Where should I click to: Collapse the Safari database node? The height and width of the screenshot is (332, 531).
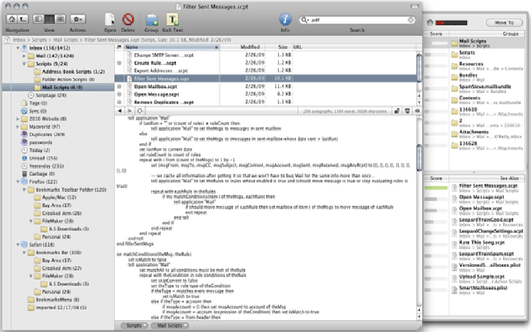click(18, 244)
